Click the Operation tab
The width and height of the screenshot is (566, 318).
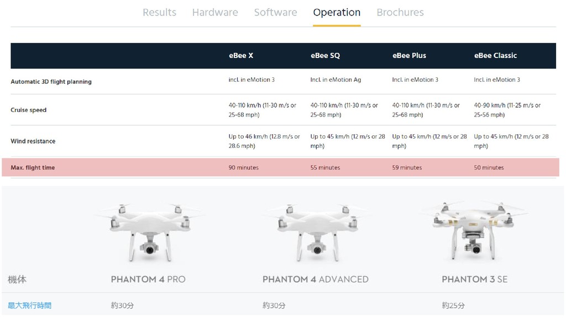point(337,12)
